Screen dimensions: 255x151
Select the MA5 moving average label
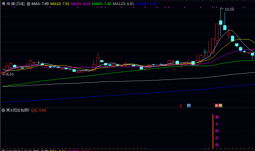[x=40, y=4]
